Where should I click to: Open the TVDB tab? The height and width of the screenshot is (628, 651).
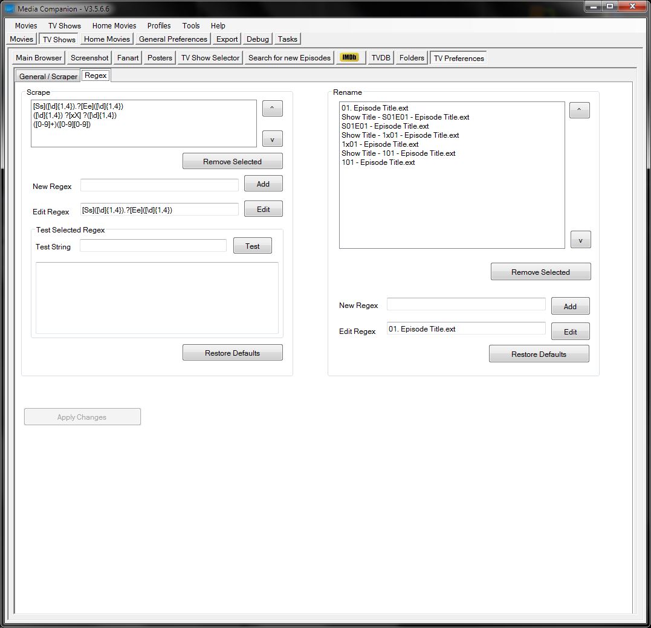click(x=381, y=57)
